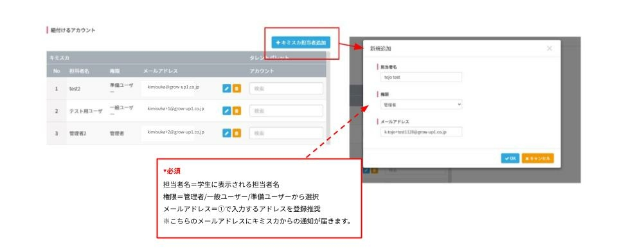Select the email kimisuka+2@grow-up1.co.jp
Screen dimensions: 617x251
tap(175, 132)
